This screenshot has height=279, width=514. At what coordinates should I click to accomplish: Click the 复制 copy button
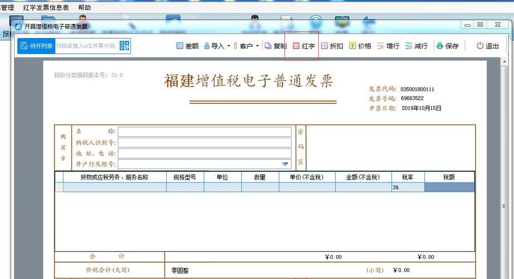(x=276, y=46)
